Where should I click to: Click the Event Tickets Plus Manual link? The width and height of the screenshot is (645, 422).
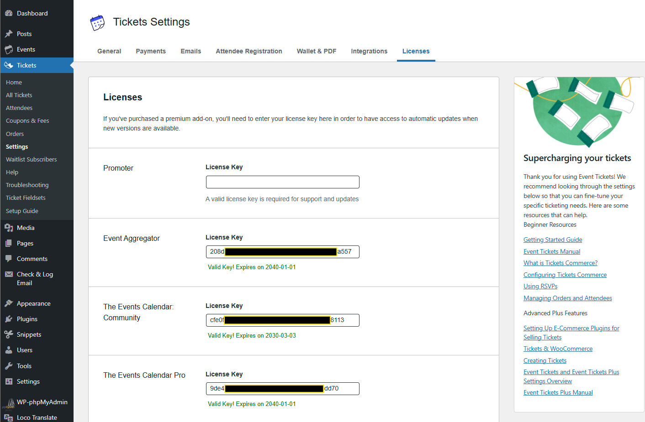point(558,392)
